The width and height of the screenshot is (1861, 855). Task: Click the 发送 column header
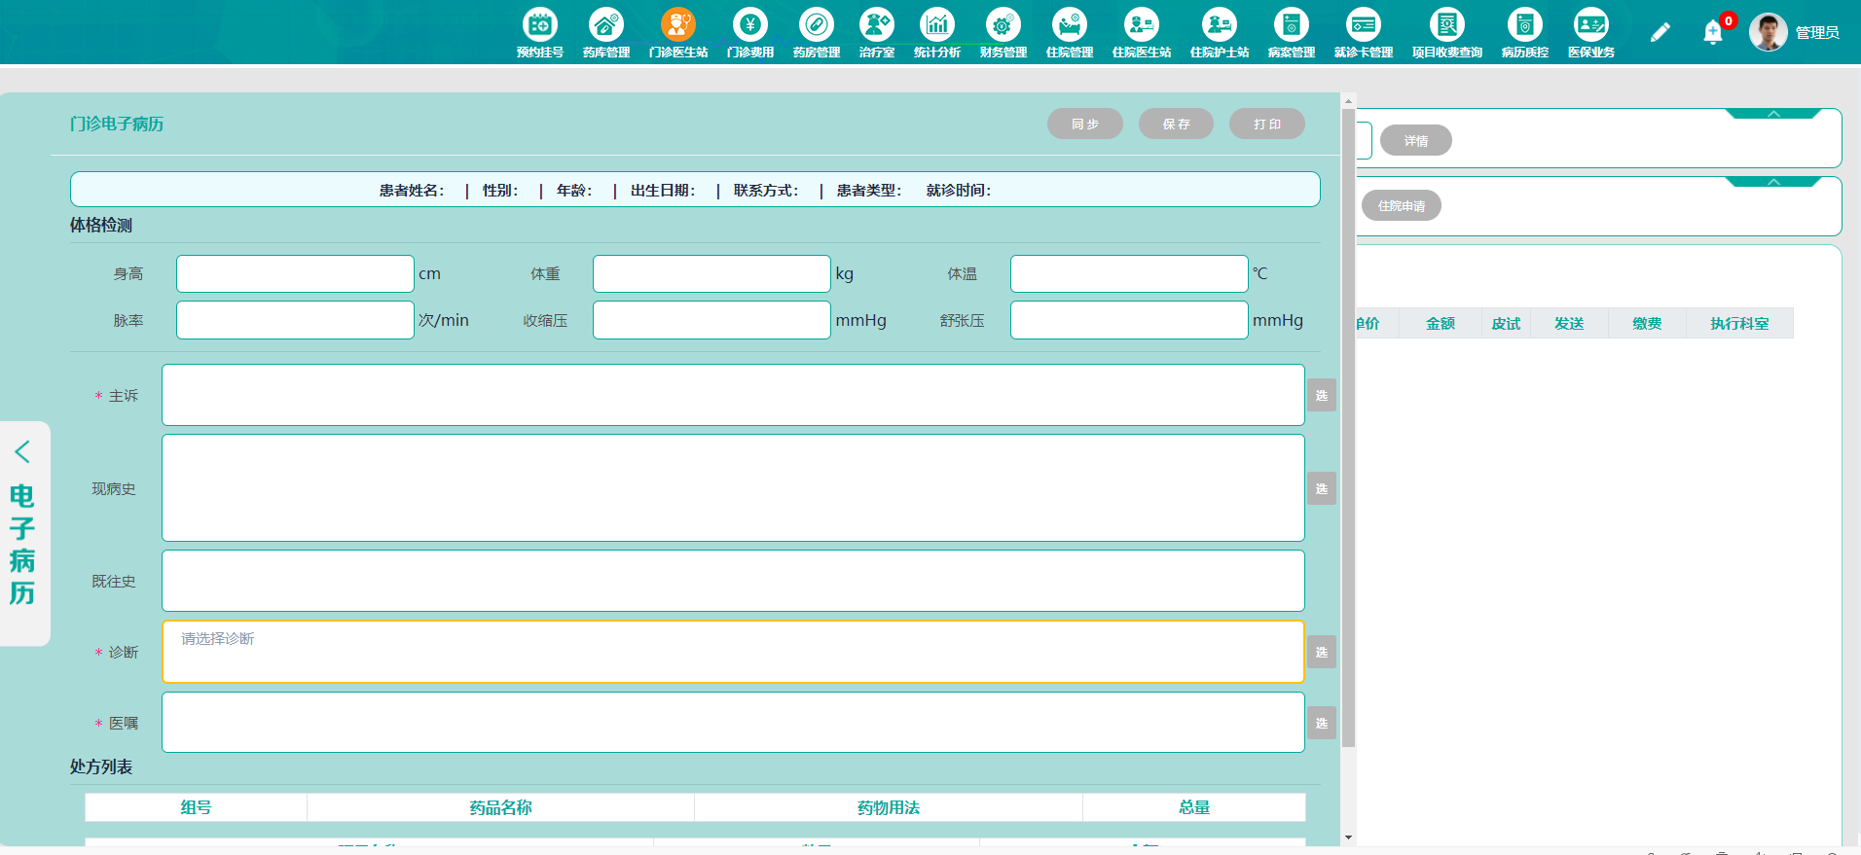(x=1569, y=323)
